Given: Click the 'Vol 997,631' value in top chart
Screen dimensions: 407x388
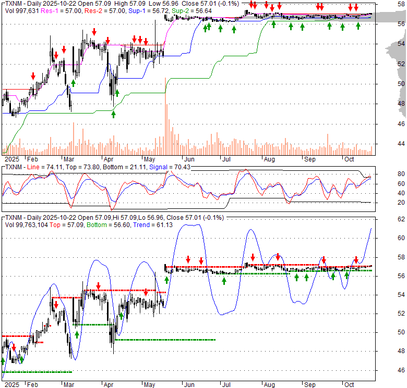Looking at the screenshot, I should (23, 11).
